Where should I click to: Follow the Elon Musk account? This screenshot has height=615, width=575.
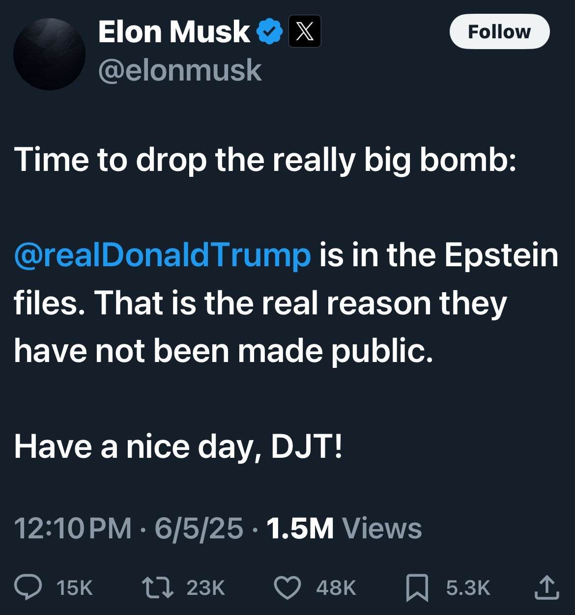(499, 31)
